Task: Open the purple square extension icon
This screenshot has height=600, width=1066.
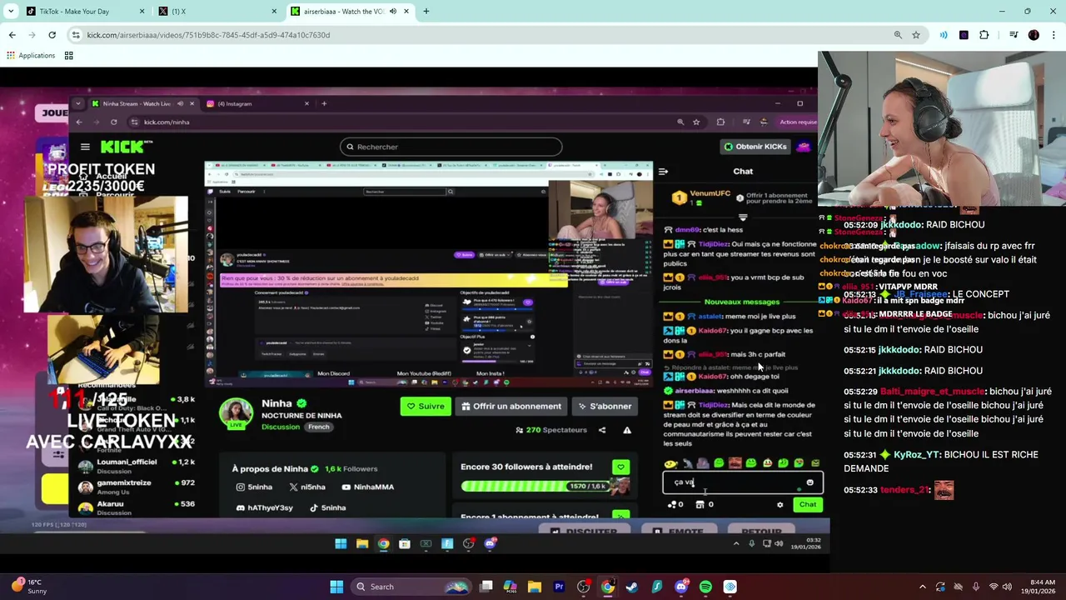Action: click(x=964, y=35)
